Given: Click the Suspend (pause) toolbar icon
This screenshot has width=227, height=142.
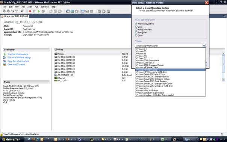Looking at the screenshot, I should click(34, 11).
